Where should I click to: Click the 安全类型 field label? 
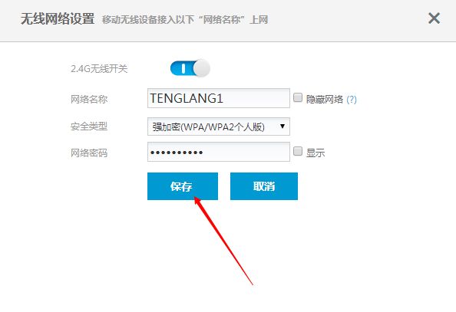89,126
